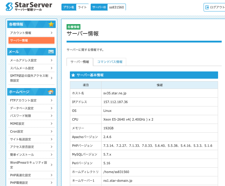The width and height of the screenshot is (225, 186).
Task: Open 簡単インストール
Action: pyautogui.click(x=31, y=155)
